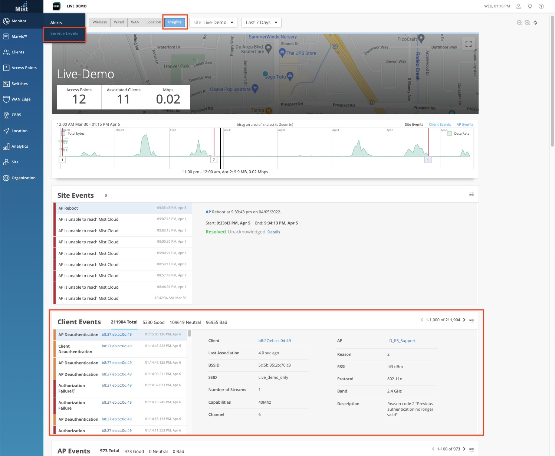
Task: Open the LD_RS_Support AP link
Action: click(x=401, y=341)
